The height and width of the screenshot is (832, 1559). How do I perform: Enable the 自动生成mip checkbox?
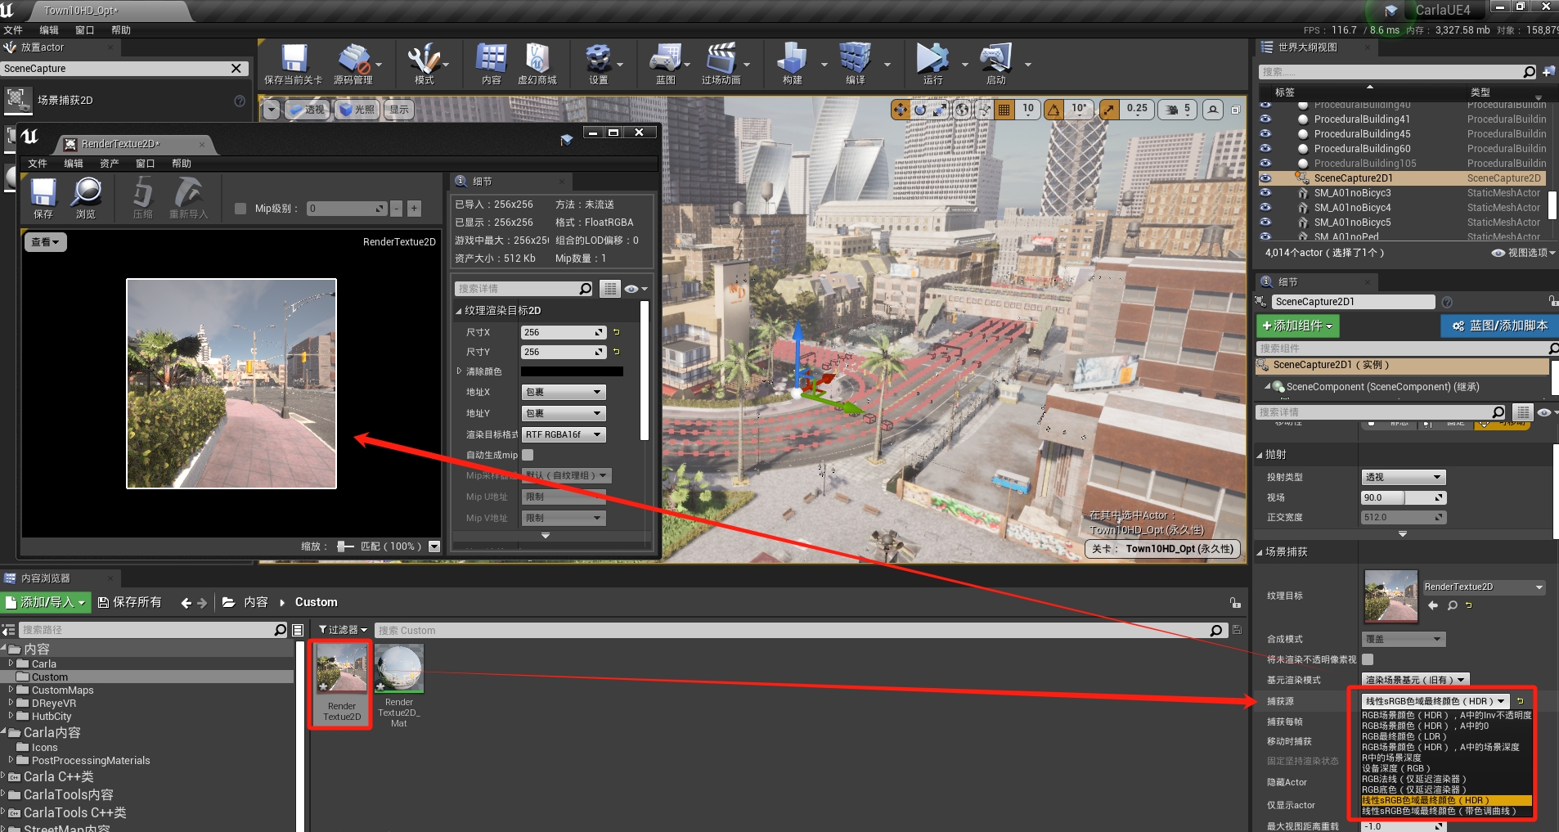click(x=528, y=455)
